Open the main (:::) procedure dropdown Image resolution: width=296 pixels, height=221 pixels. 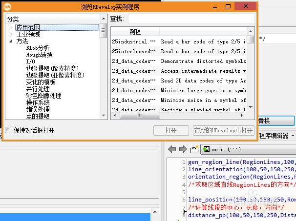(248, 149)
